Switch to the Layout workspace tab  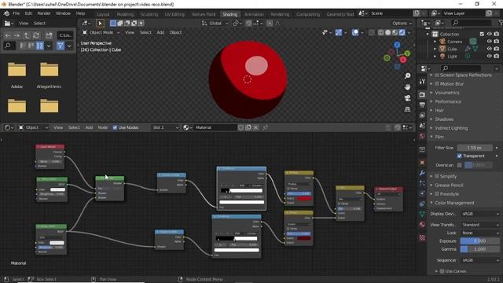pos(103,14)
